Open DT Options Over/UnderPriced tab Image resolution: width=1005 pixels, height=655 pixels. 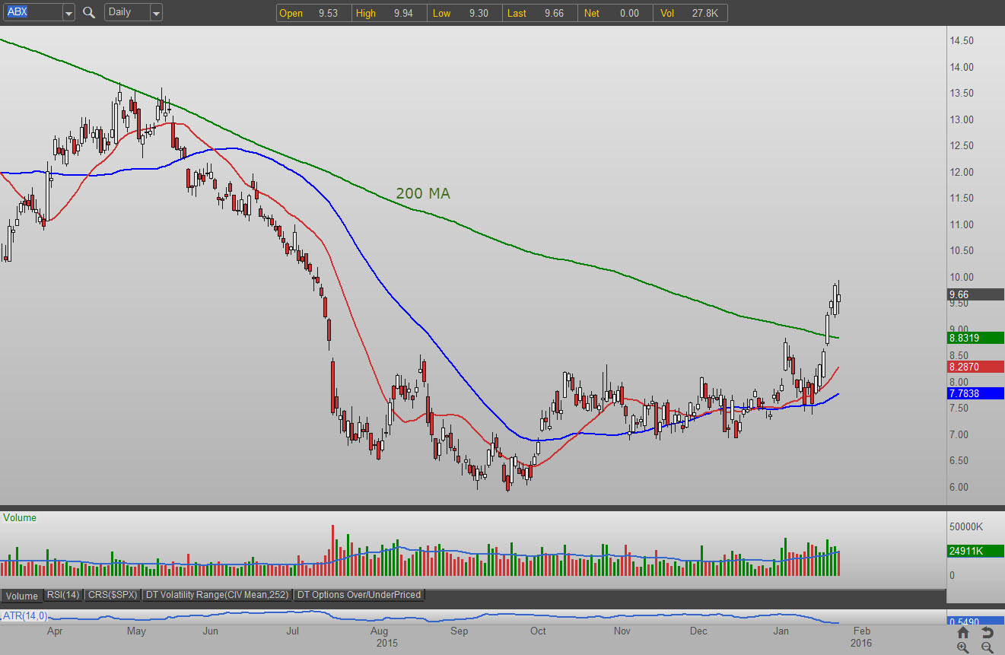[359, 595]
